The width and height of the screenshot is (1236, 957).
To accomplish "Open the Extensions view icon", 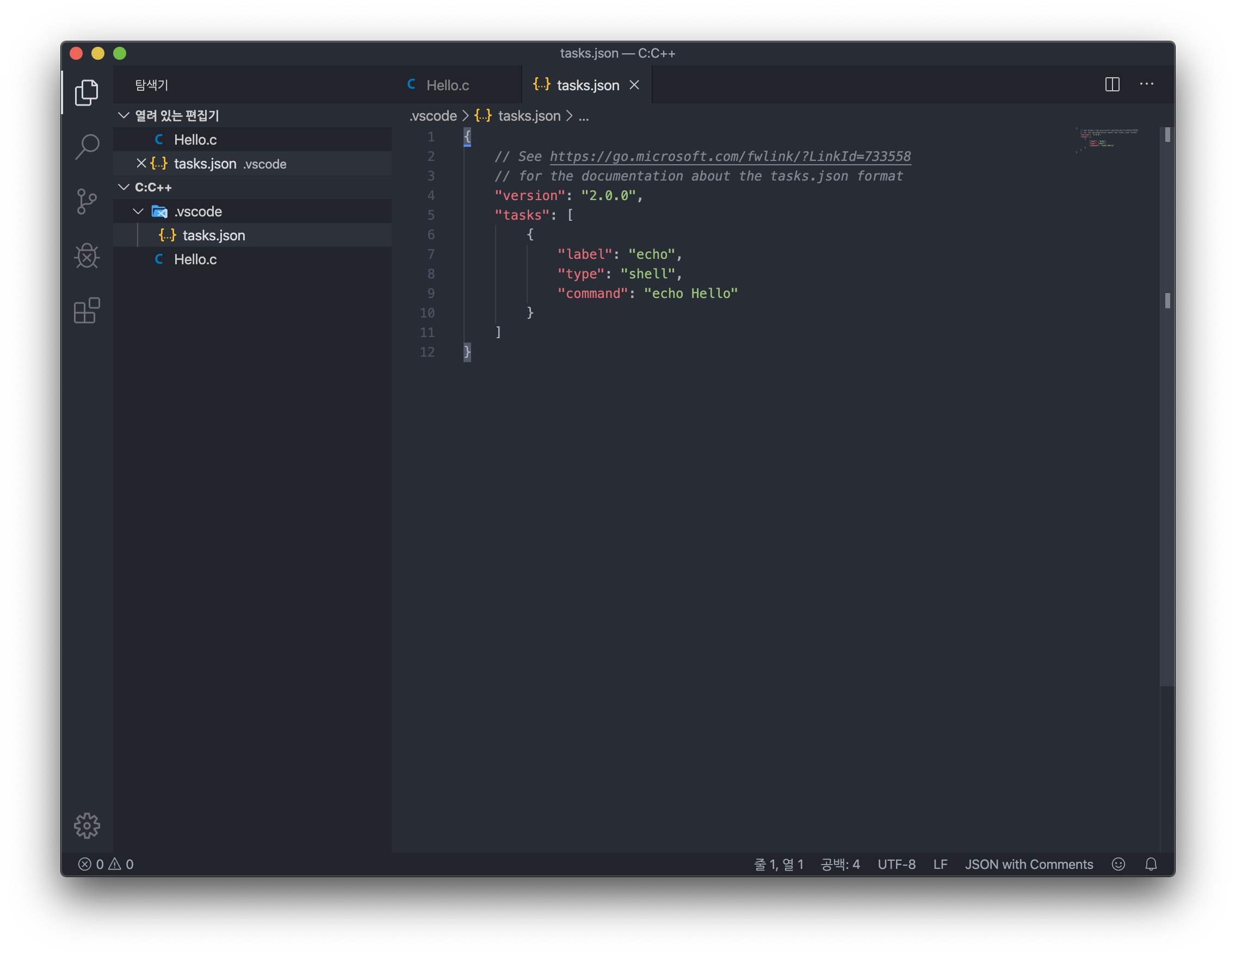I will (86, 310).
